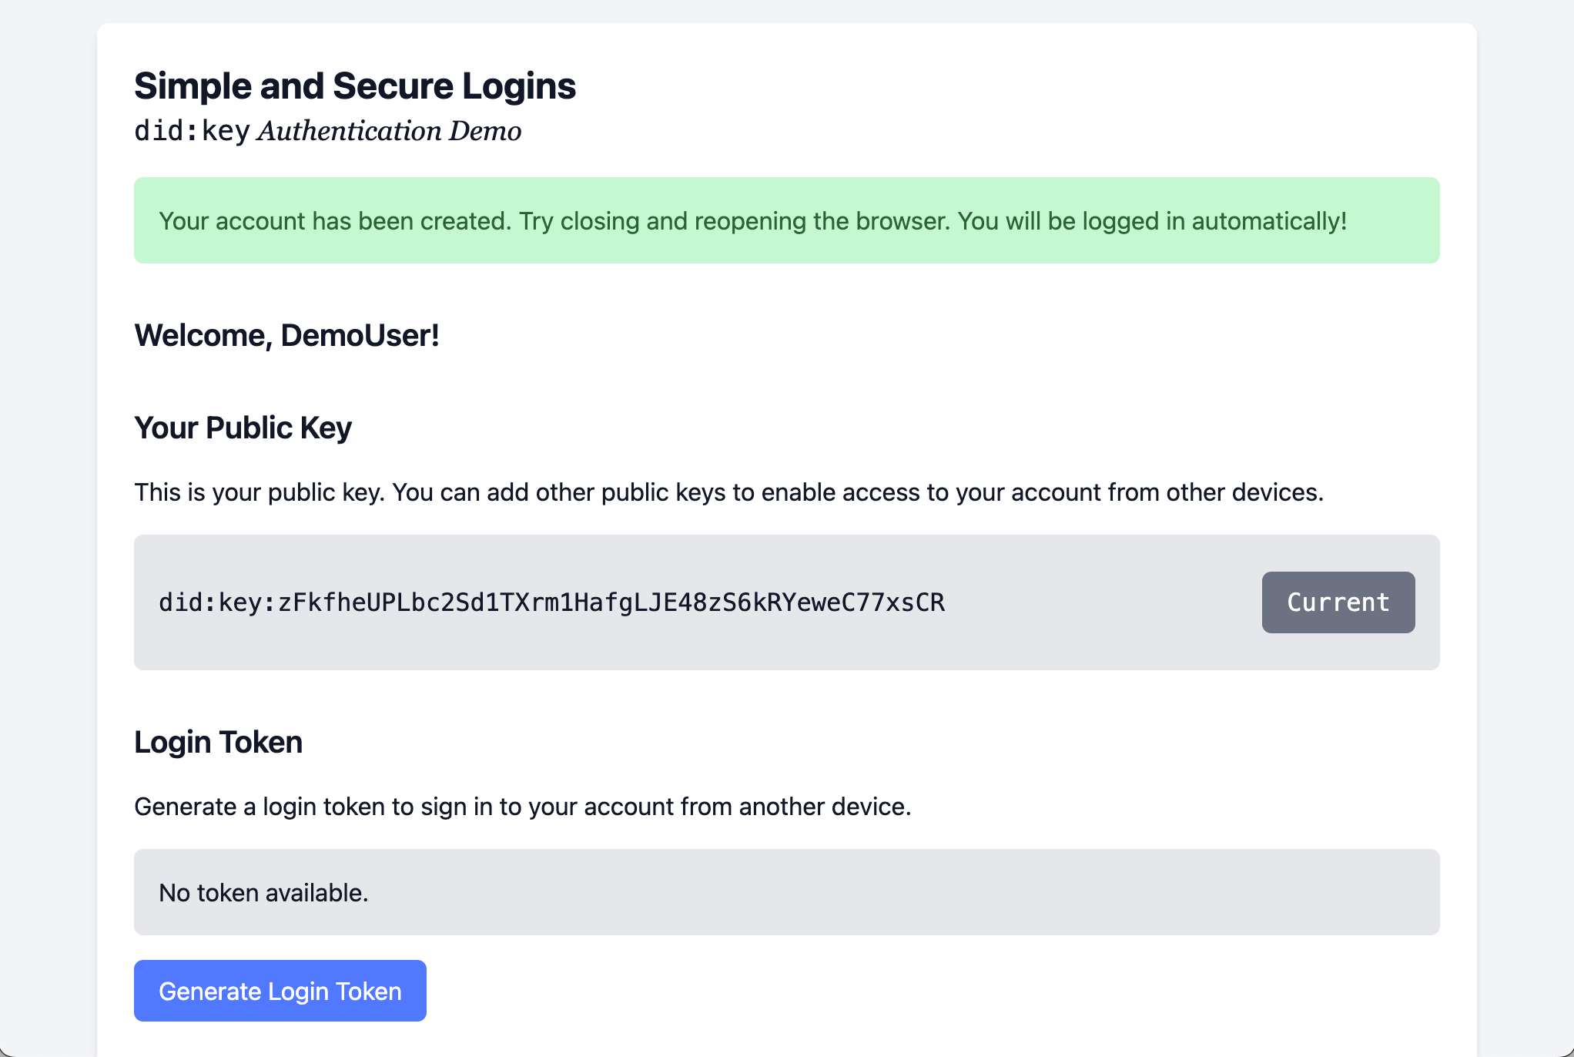Click the Generate Login Token button
This screenshot has height=1057, width=1574.
coord(280,991)
